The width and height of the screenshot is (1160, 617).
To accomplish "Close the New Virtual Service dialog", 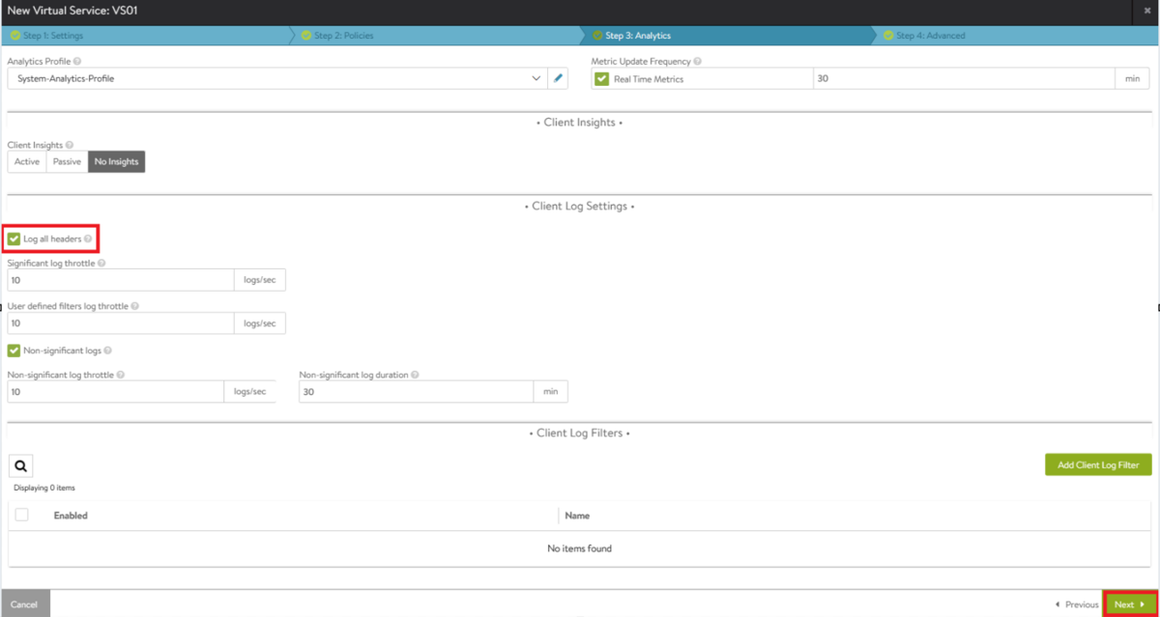I will click(1147, 10).
